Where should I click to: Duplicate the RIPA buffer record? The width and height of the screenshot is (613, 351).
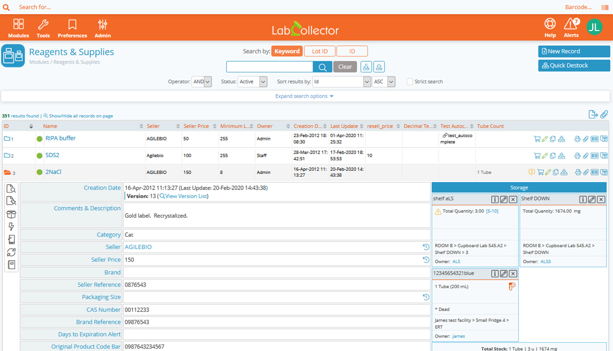553,139
